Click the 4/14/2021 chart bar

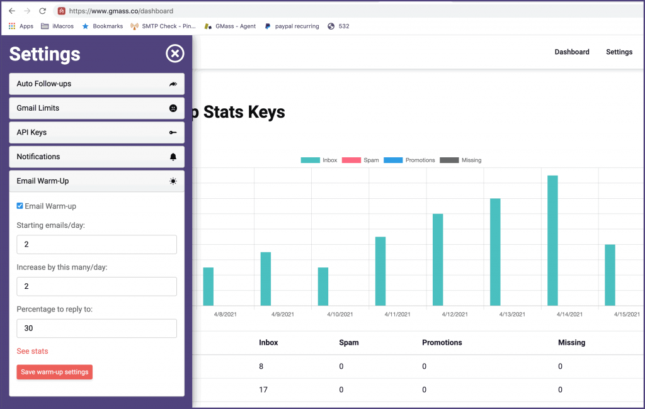point(552,240)
